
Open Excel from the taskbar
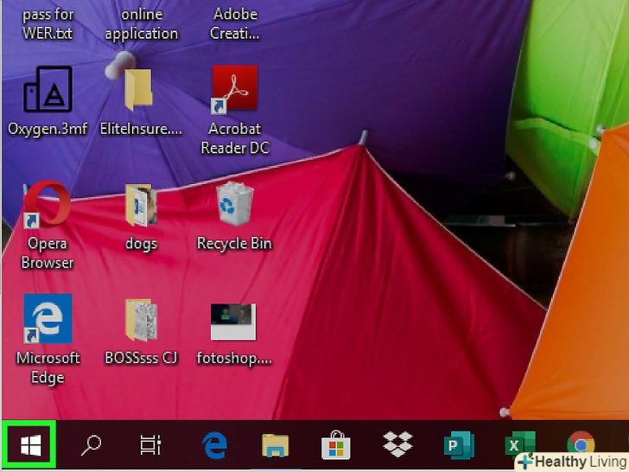pos(518,445)
